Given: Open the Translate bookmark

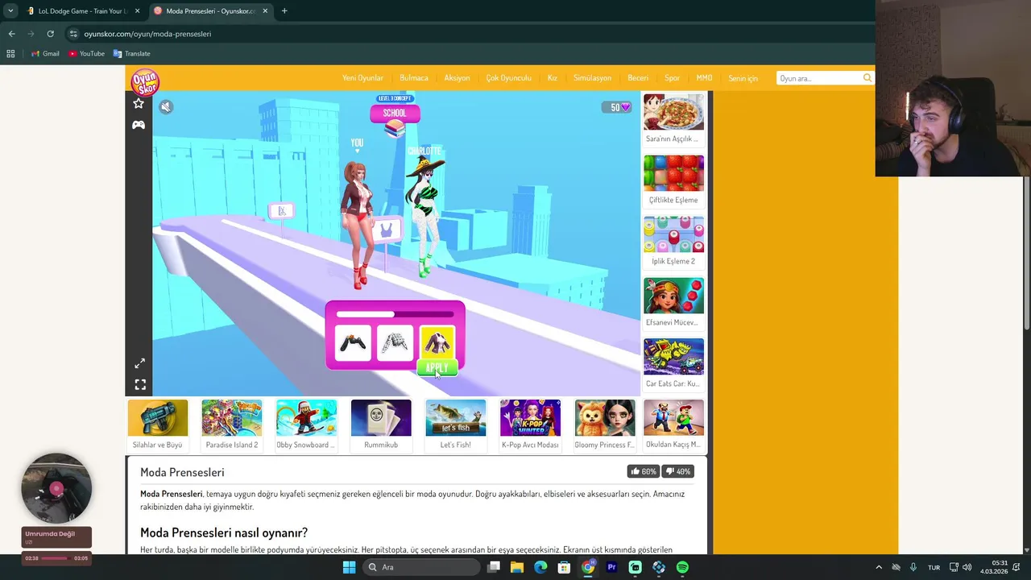Looking at the screenshot, I should point(132,53).
